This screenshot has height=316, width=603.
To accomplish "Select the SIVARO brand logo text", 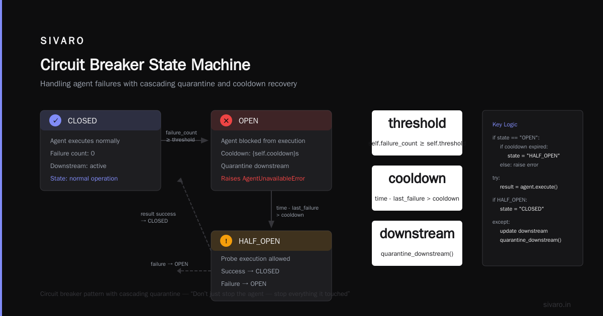I will pos(62,41).
